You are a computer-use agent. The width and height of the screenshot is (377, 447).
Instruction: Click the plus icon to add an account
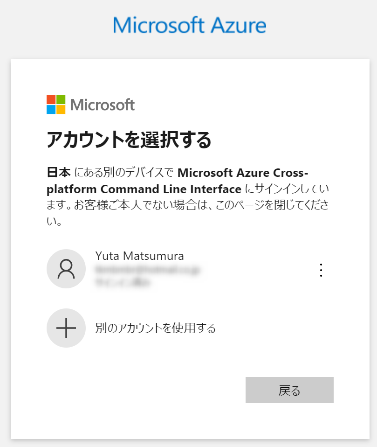(x=66, y=328)
